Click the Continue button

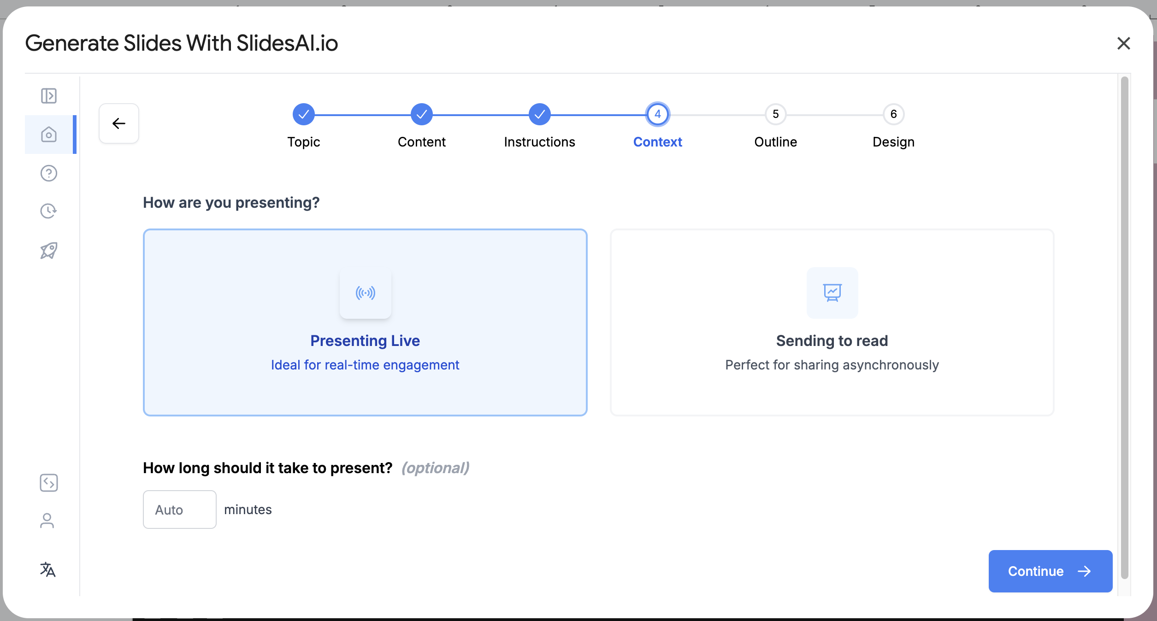[x=1050, y=571]
